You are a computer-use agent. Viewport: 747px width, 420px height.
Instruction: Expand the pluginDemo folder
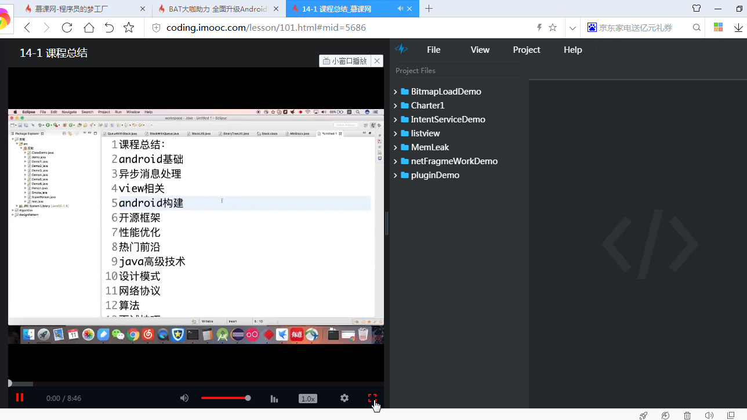[x=396, y=175]
